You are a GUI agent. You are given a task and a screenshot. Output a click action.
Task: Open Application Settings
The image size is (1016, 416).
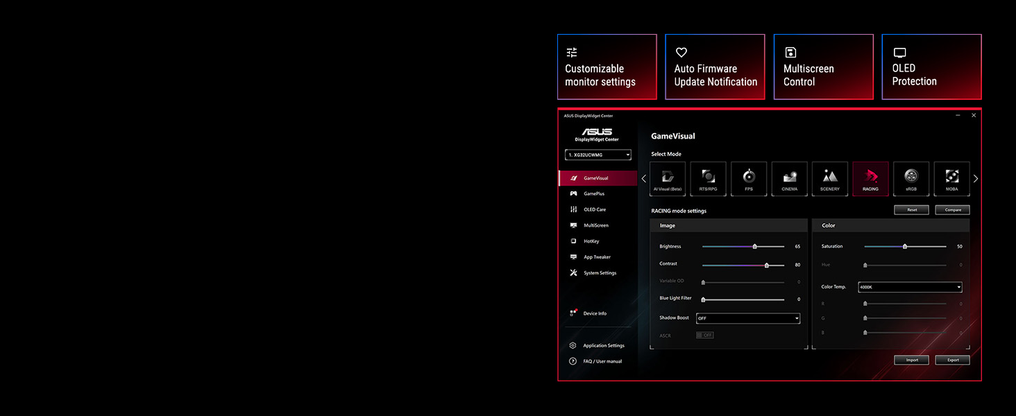[x=598, y=345]
